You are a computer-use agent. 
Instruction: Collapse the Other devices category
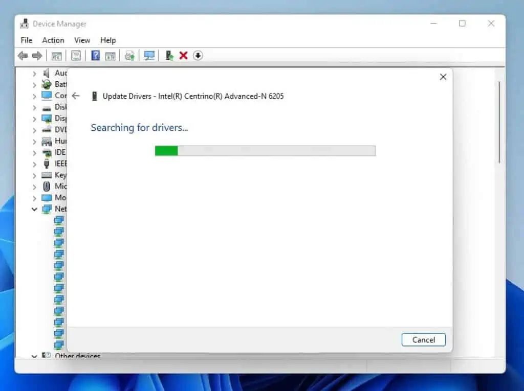click(x=34, y=356)
